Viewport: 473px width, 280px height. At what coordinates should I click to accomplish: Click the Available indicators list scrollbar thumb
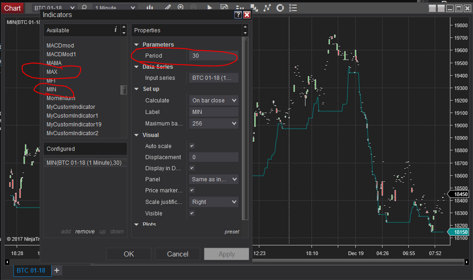point(123,90)
